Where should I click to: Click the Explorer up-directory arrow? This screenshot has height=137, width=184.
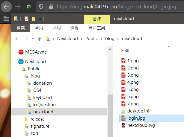[x=40, y=39]
